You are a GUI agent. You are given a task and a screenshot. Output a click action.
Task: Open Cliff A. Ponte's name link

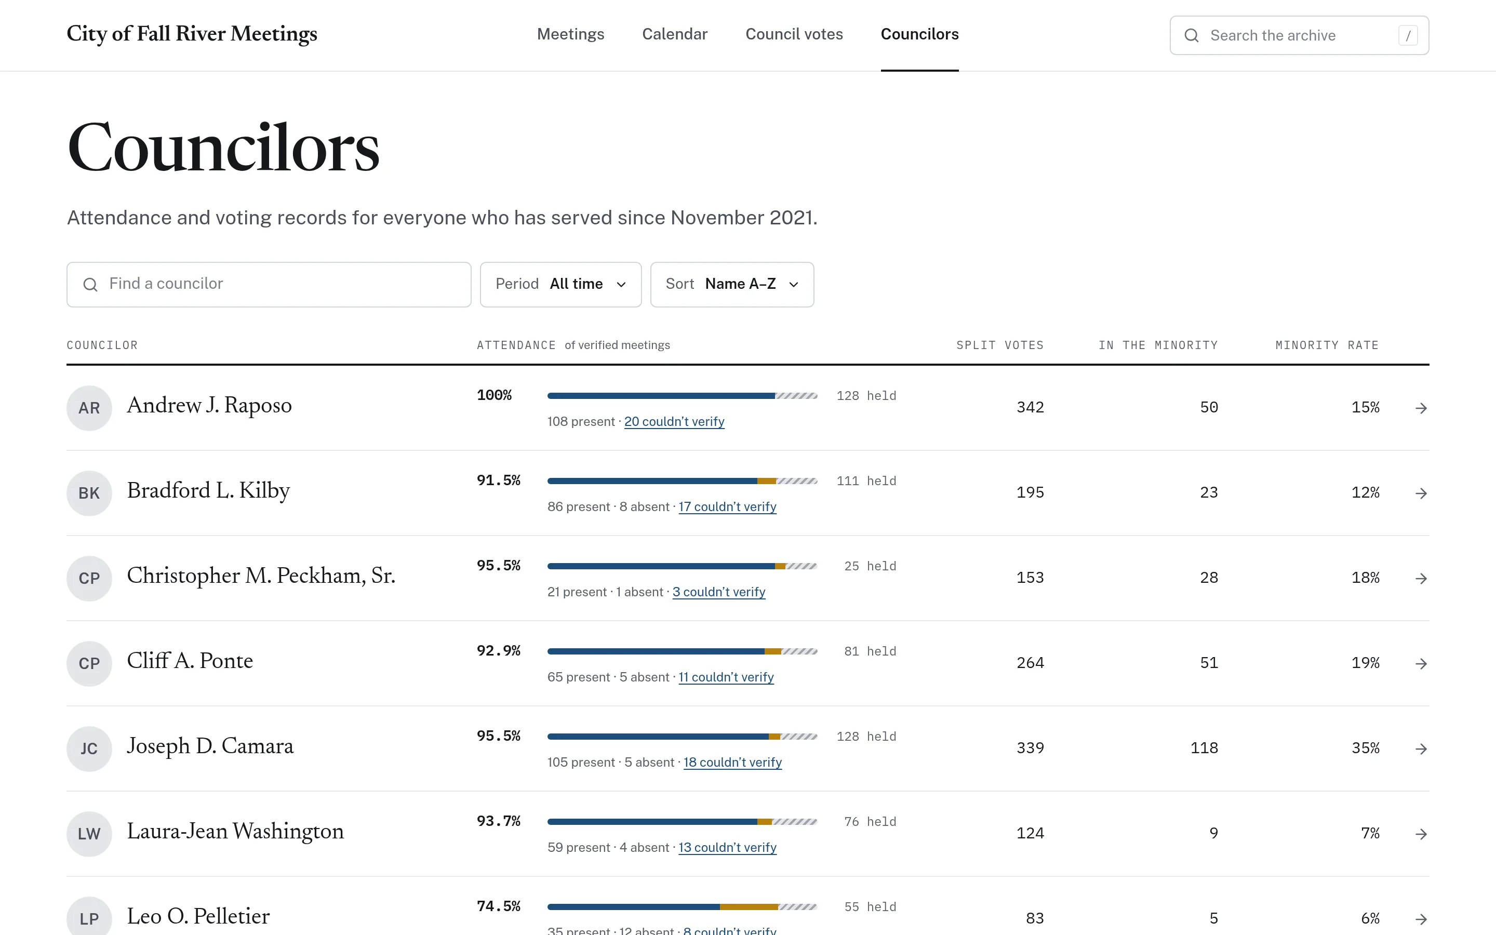pyautogui.click(x=190, y=661)
